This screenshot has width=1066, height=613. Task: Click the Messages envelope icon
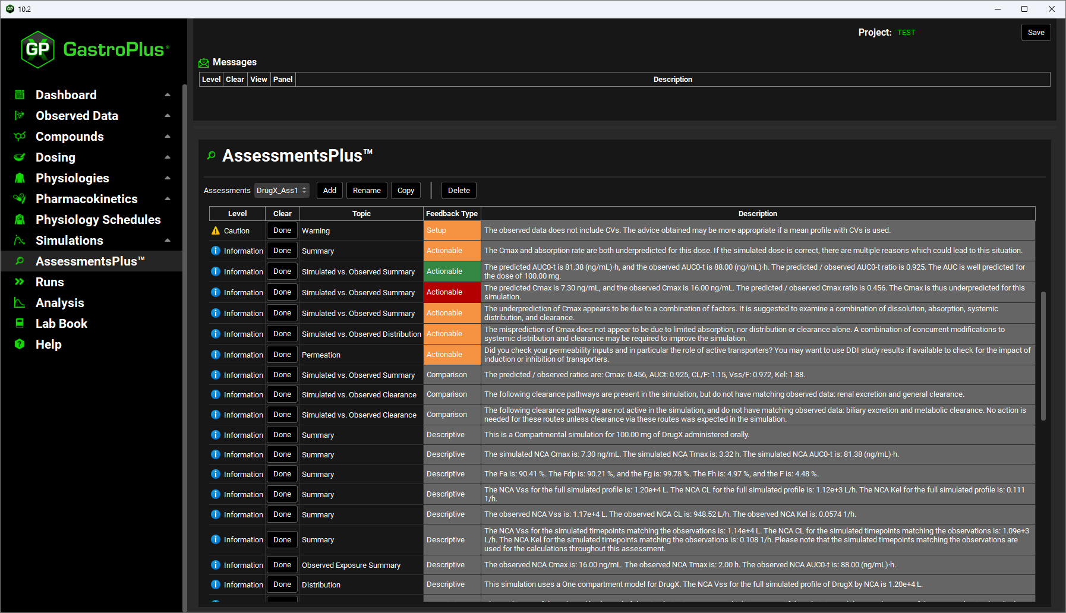pyautogui.click(x=204, y=63)
